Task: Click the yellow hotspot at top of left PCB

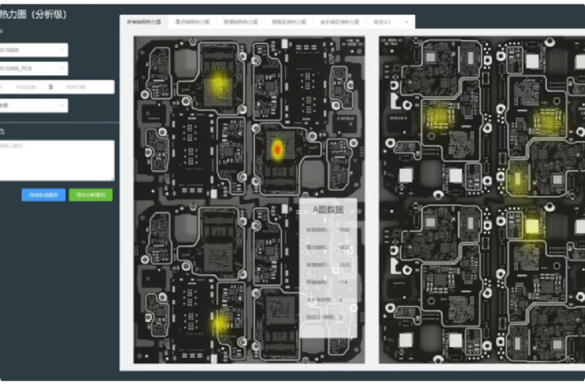Action: (218, 86)
